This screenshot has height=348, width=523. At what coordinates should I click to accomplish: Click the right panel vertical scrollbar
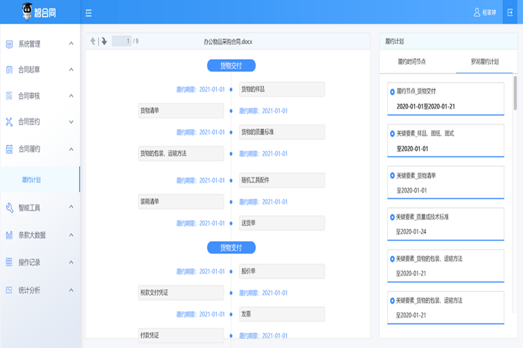(x=515, y=94)
